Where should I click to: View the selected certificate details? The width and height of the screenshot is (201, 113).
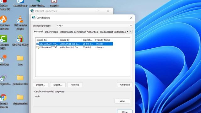[122, 101]
